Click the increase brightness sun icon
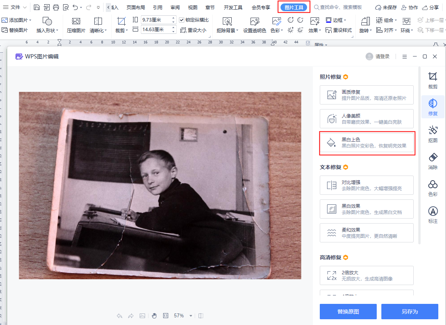Viewport: 446px width, 325px height. click(291, 30)
